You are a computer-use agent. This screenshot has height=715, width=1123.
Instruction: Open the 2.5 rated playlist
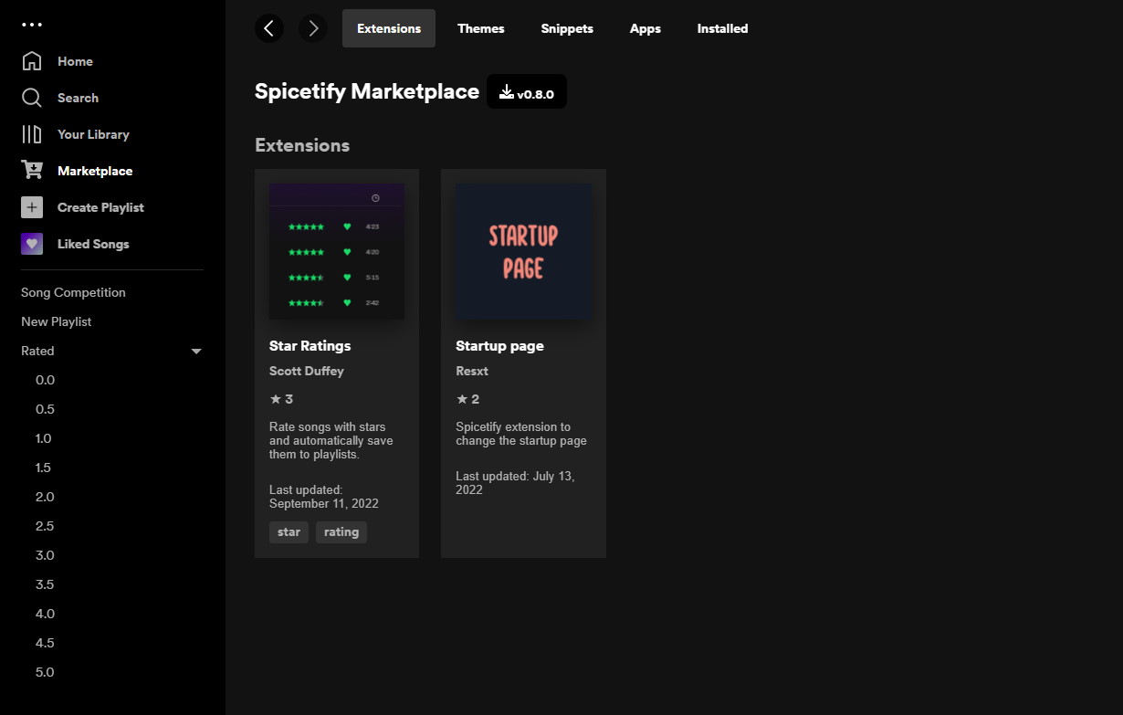45,526
